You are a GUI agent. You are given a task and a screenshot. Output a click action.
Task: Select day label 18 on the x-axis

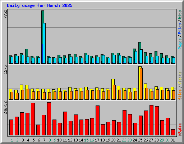pyautogui.click(x=102, y=140)
